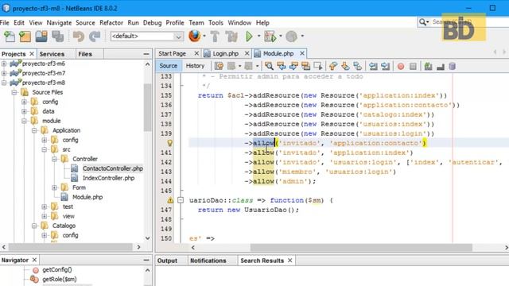Image resolution: width=509 pixels, height=286 pixels.
Task: Click the New File toolbar icon
Action: pyautogui.click(x=10, y=36)
